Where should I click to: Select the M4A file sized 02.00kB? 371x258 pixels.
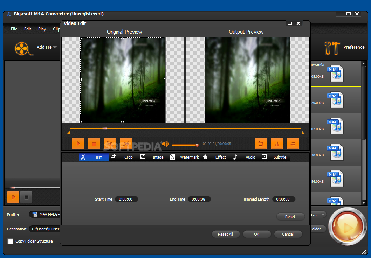[x=336, y=126]
